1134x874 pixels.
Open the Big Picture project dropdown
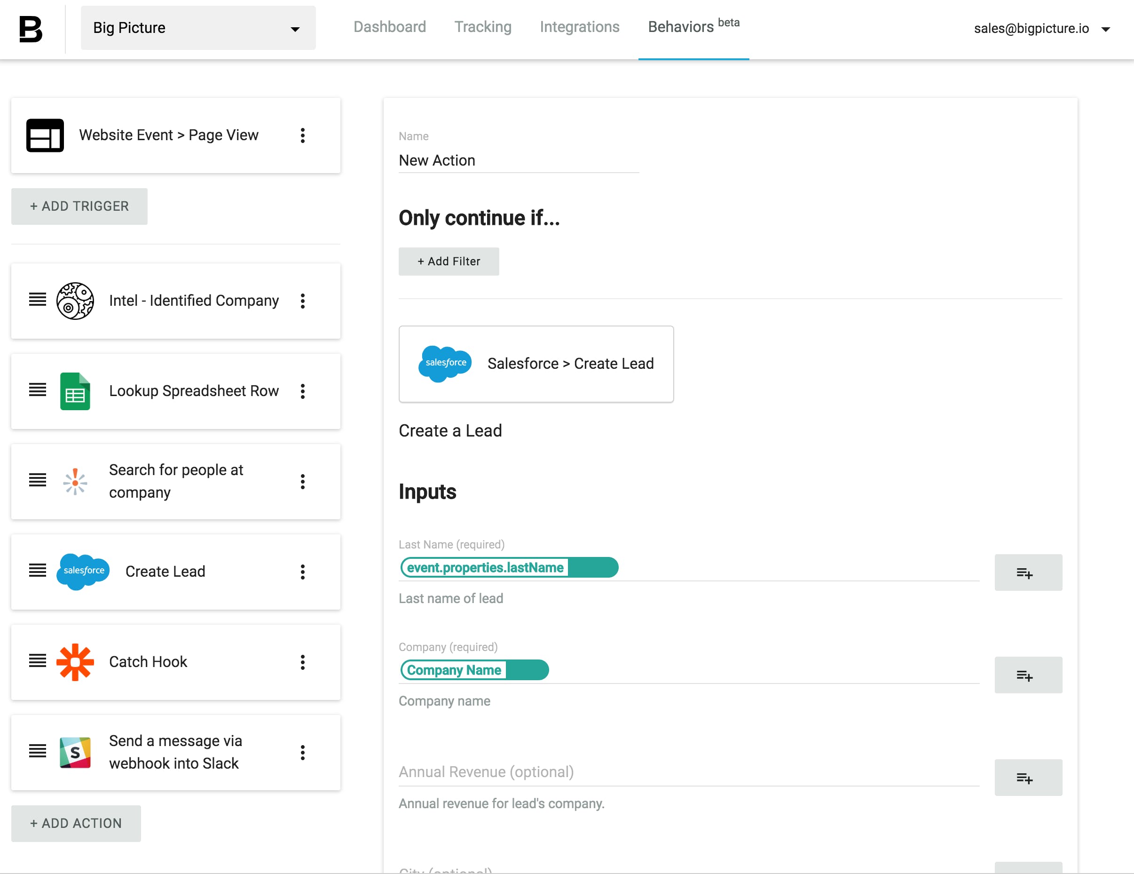coord(198,28)
